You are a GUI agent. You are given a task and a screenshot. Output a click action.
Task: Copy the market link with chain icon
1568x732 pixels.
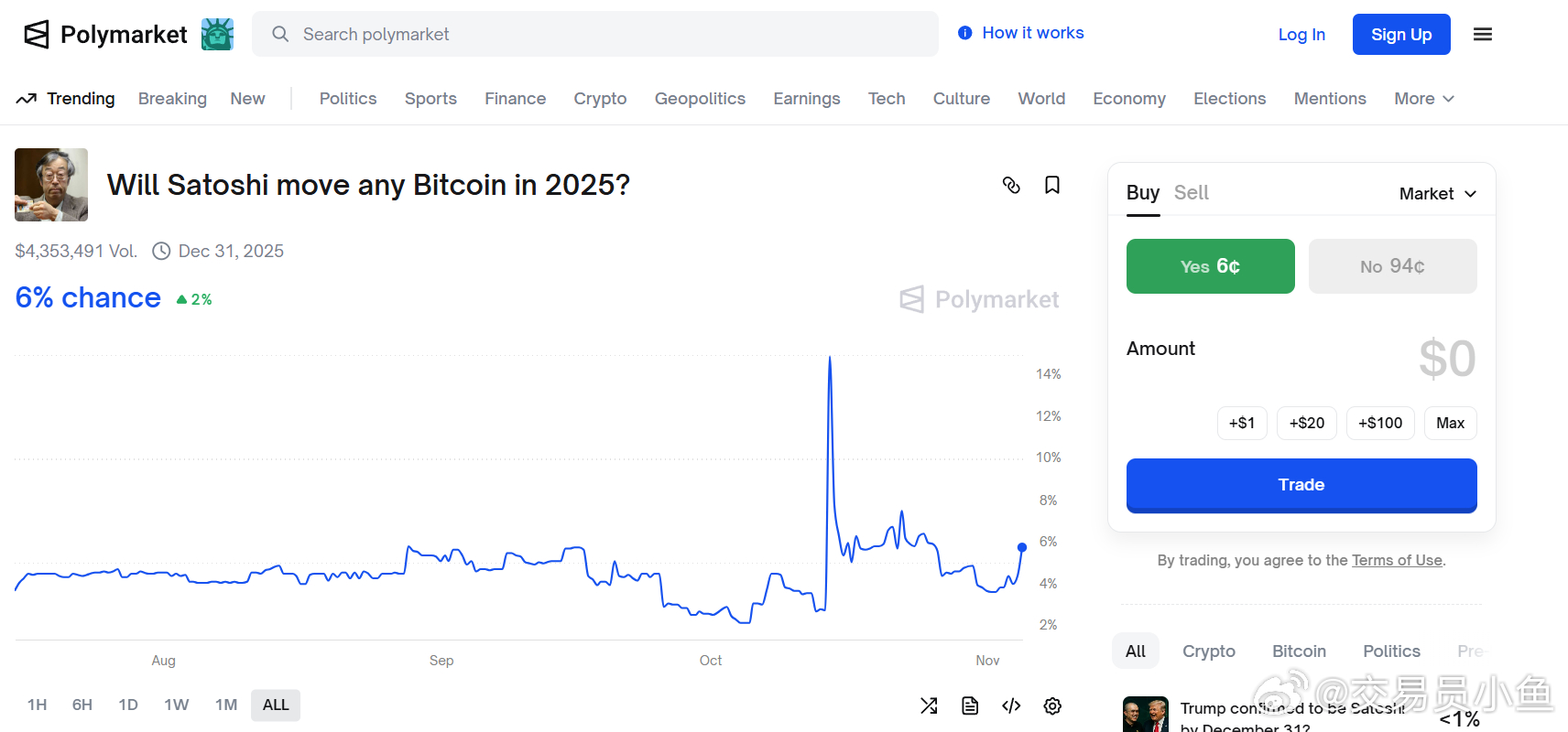[x=1011, y=185]
